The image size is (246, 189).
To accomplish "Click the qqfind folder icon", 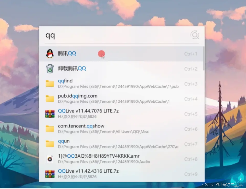I will tap(50, 84).
